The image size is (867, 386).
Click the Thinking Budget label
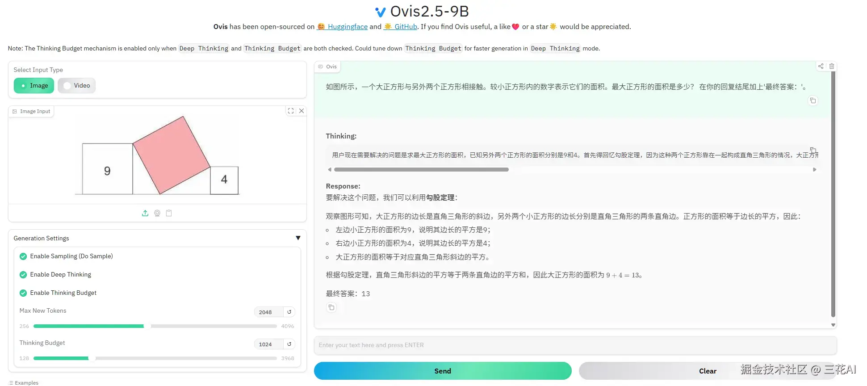(42, 343)
